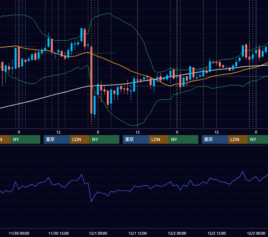Click the 12/2 00:00 date label
This screenshot has height=237, width=268.
[x=177, y=233]
